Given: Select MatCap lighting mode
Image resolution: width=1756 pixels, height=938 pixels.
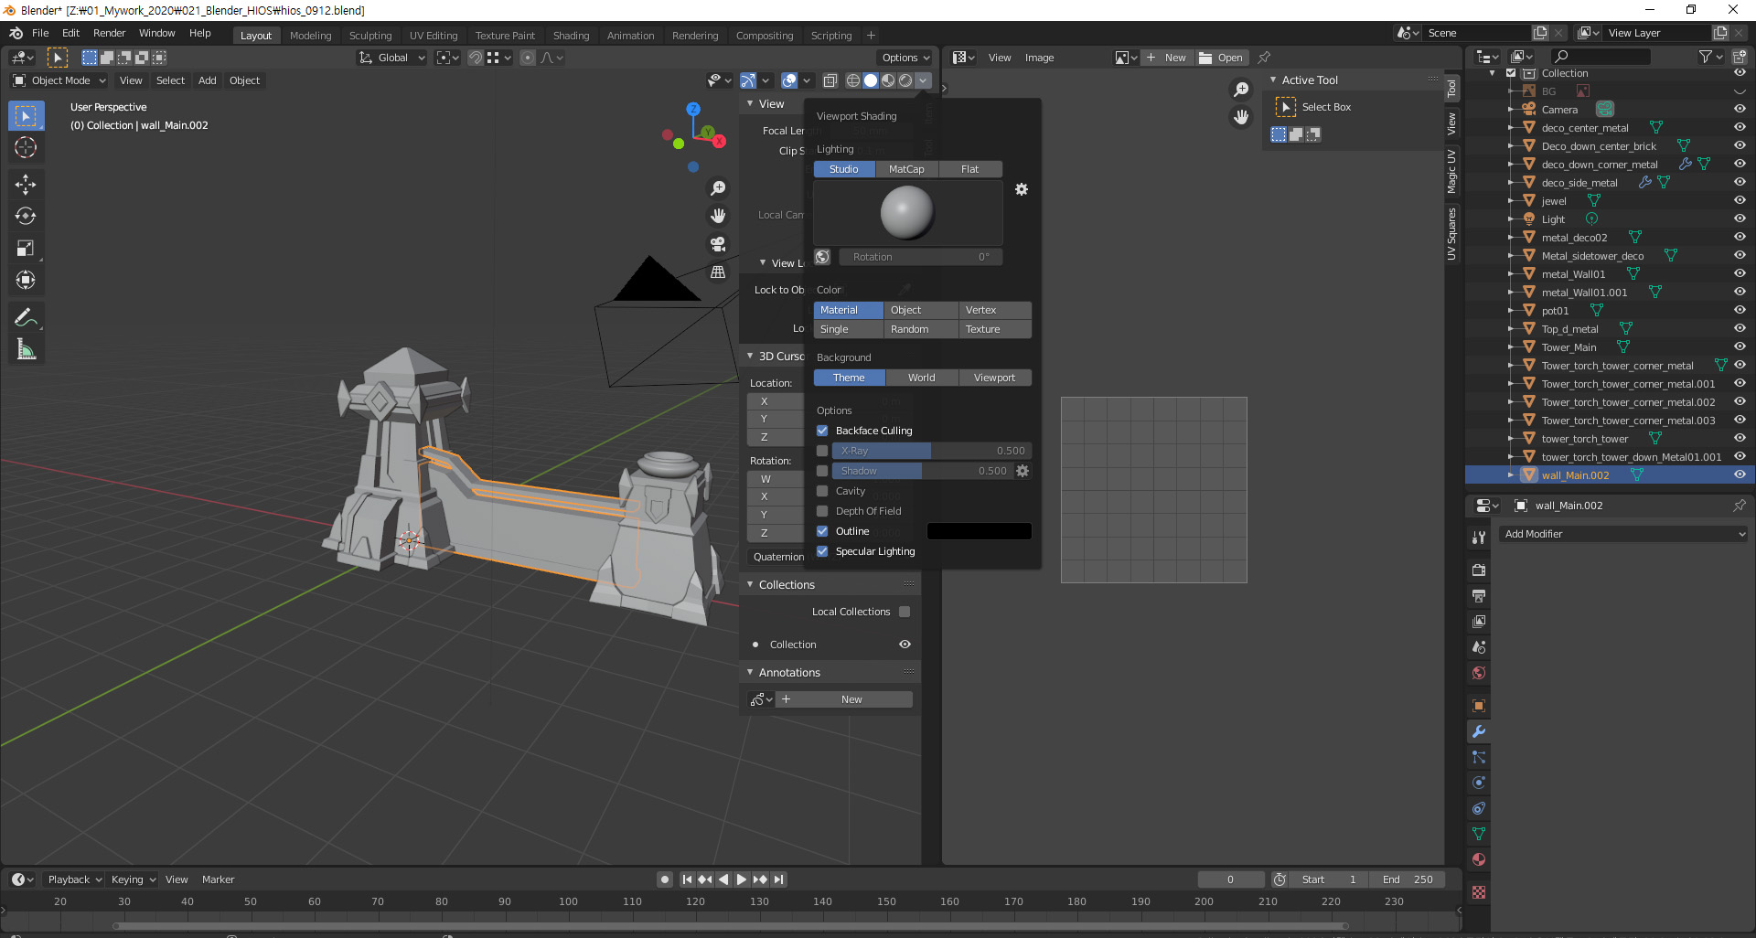Looking at the screenshot, I should [x=906, y=169].
